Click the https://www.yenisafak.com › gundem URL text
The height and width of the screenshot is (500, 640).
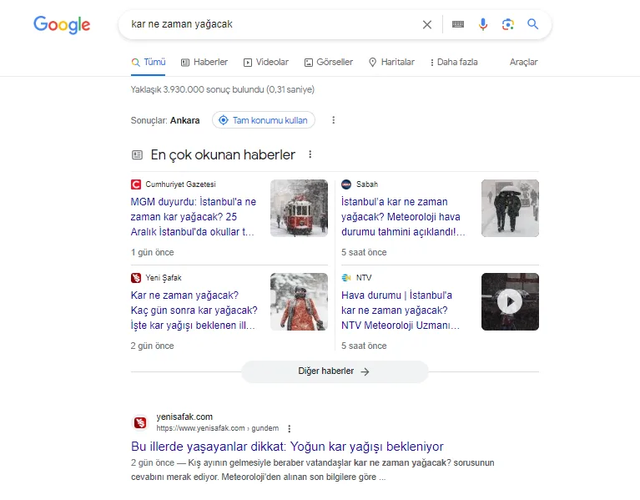click(x=218, y=428)
